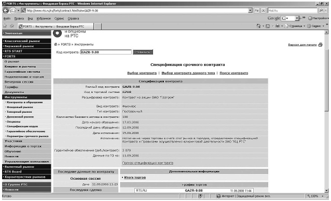Image resolution: width=331 pixels, height=201 pixels.
Task: Open the Справка menu
Action: 73,19
